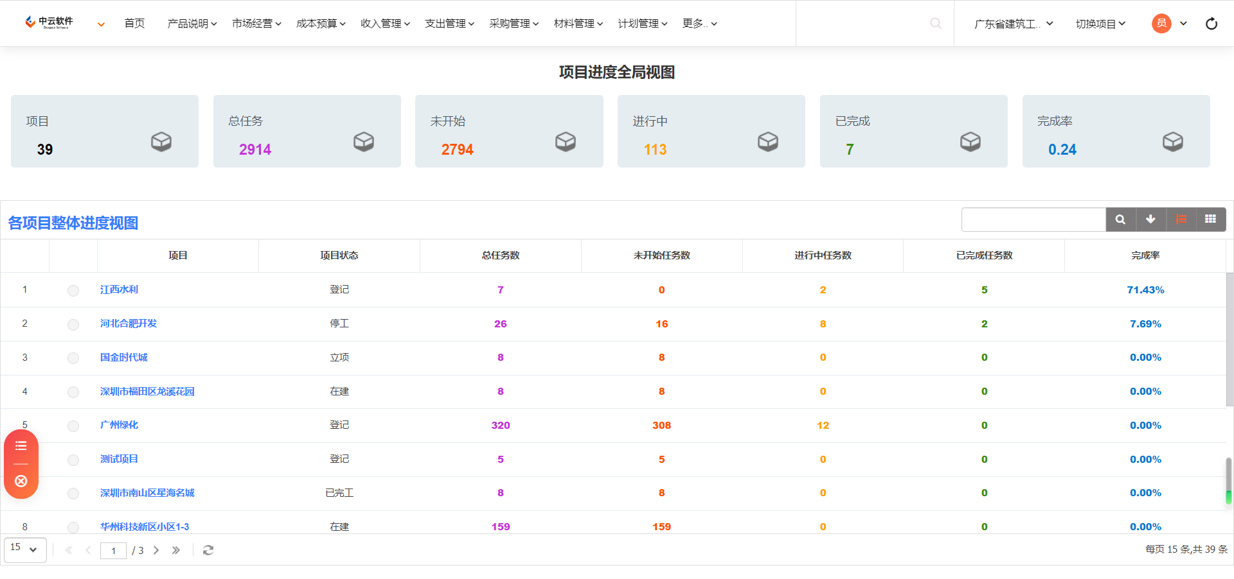Click the page number input box
The image size is (1234, 579).
pyautogui.click(x=113, y=551)
